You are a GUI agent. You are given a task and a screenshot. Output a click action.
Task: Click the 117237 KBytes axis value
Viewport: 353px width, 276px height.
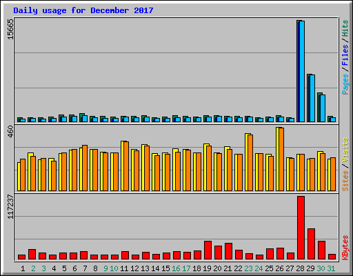point(10,206)
